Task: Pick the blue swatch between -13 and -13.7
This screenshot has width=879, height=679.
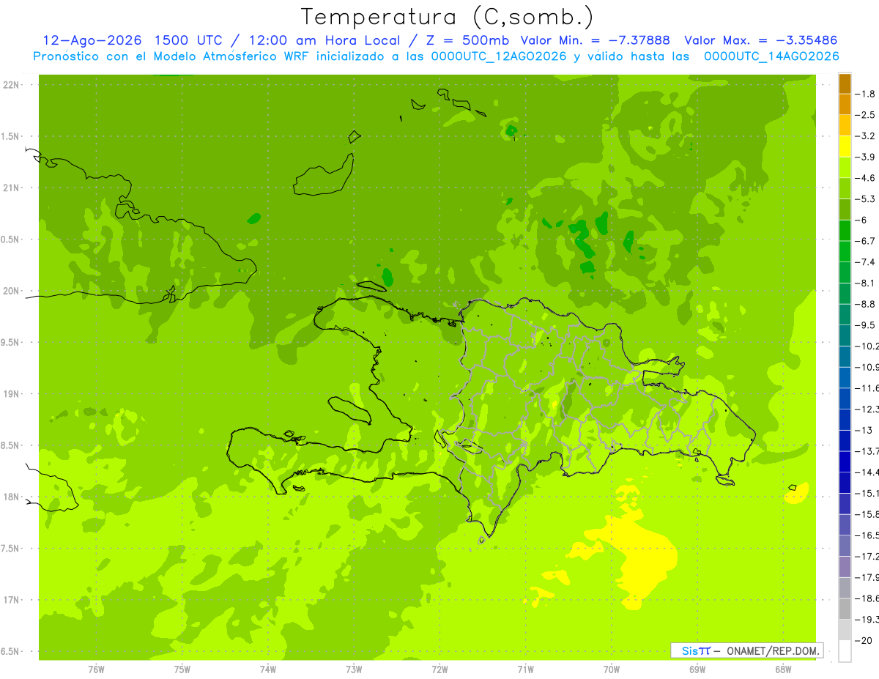Action: pos(845,441)
